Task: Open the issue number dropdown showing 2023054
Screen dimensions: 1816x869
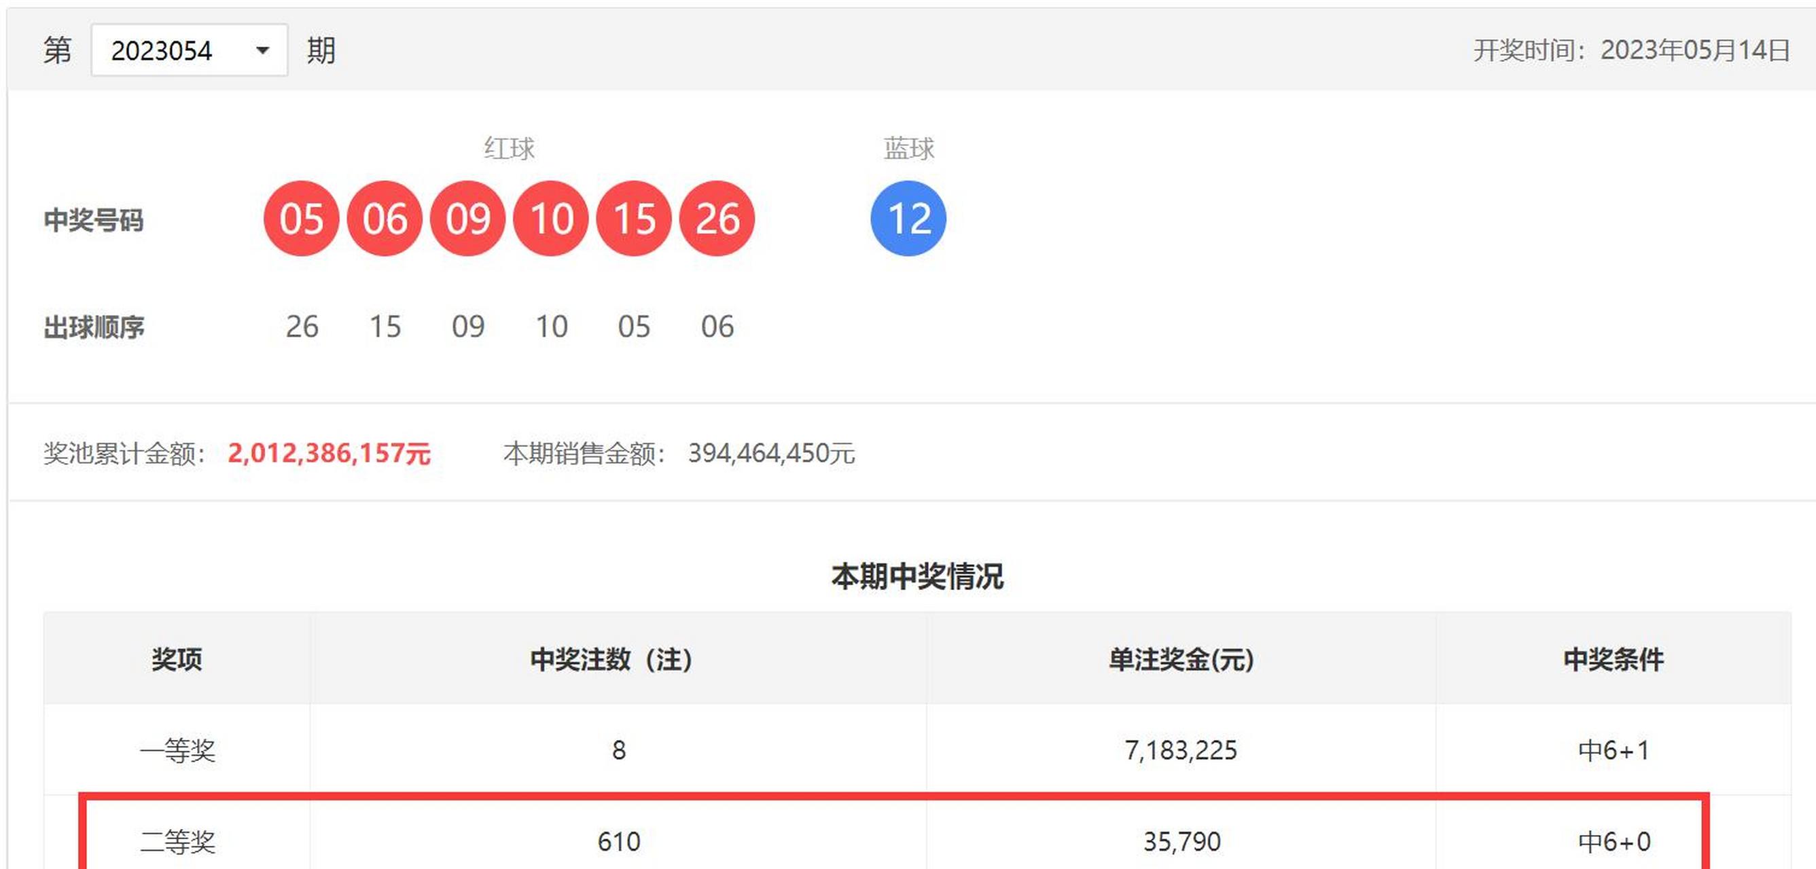Action: 189,50
